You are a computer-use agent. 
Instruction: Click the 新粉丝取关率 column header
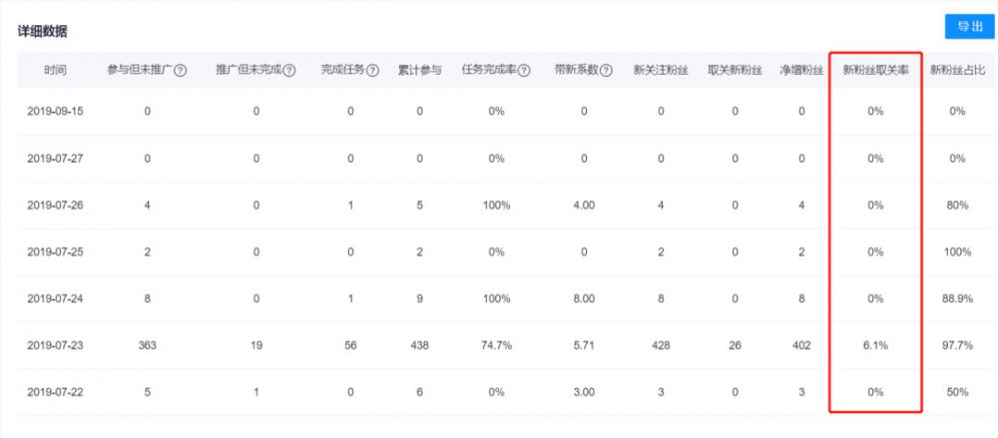[x=875, y=71]
